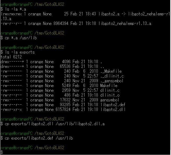This screenshot has width=171, height=155.
Task: Click the /usr/lib/libgoto2.dll.a destination path
Action: tap(80, 124)
